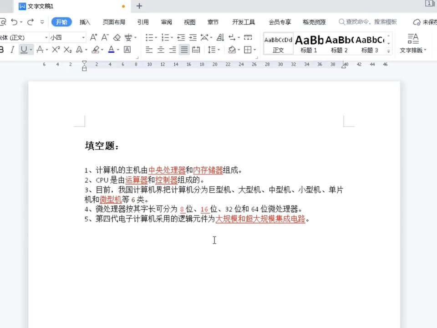Select the Bold formatting icon
The image size is (437, 328).
coord(2,50)
